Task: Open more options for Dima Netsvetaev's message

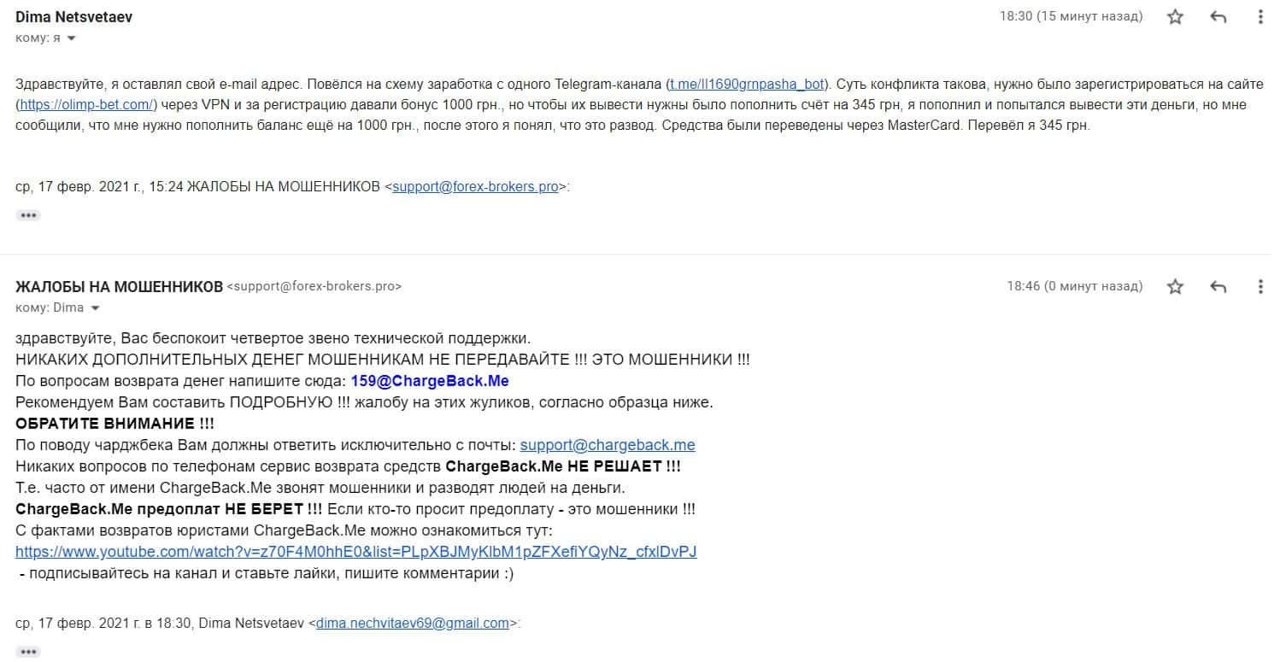Action: pos(1260,17)
